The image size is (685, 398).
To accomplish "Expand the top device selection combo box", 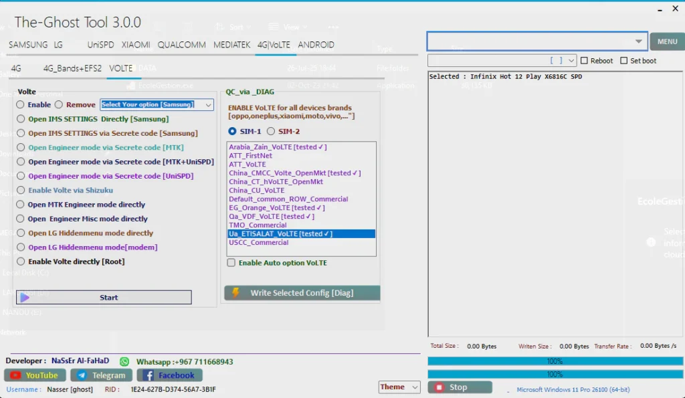I will (639, 41).
